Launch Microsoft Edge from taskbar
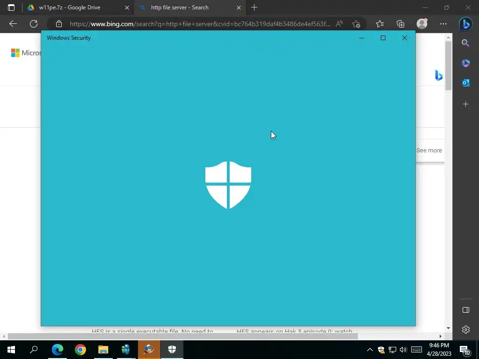The width and height of the screenshot is (479, 359). pos(57,350)
